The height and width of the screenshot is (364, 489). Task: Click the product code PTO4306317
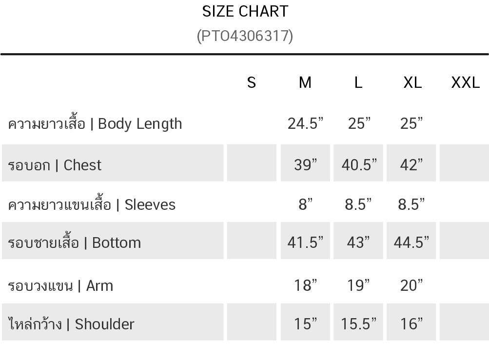pos(245,36)
